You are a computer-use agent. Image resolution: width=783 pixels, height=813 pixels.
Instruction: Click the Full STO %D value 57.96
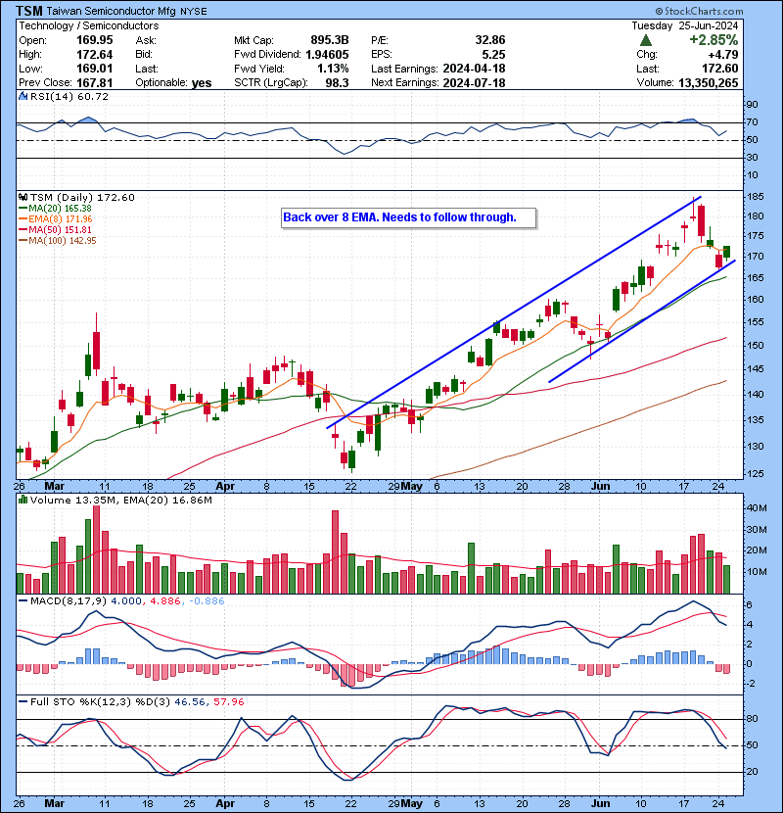(x=228, y=702)
